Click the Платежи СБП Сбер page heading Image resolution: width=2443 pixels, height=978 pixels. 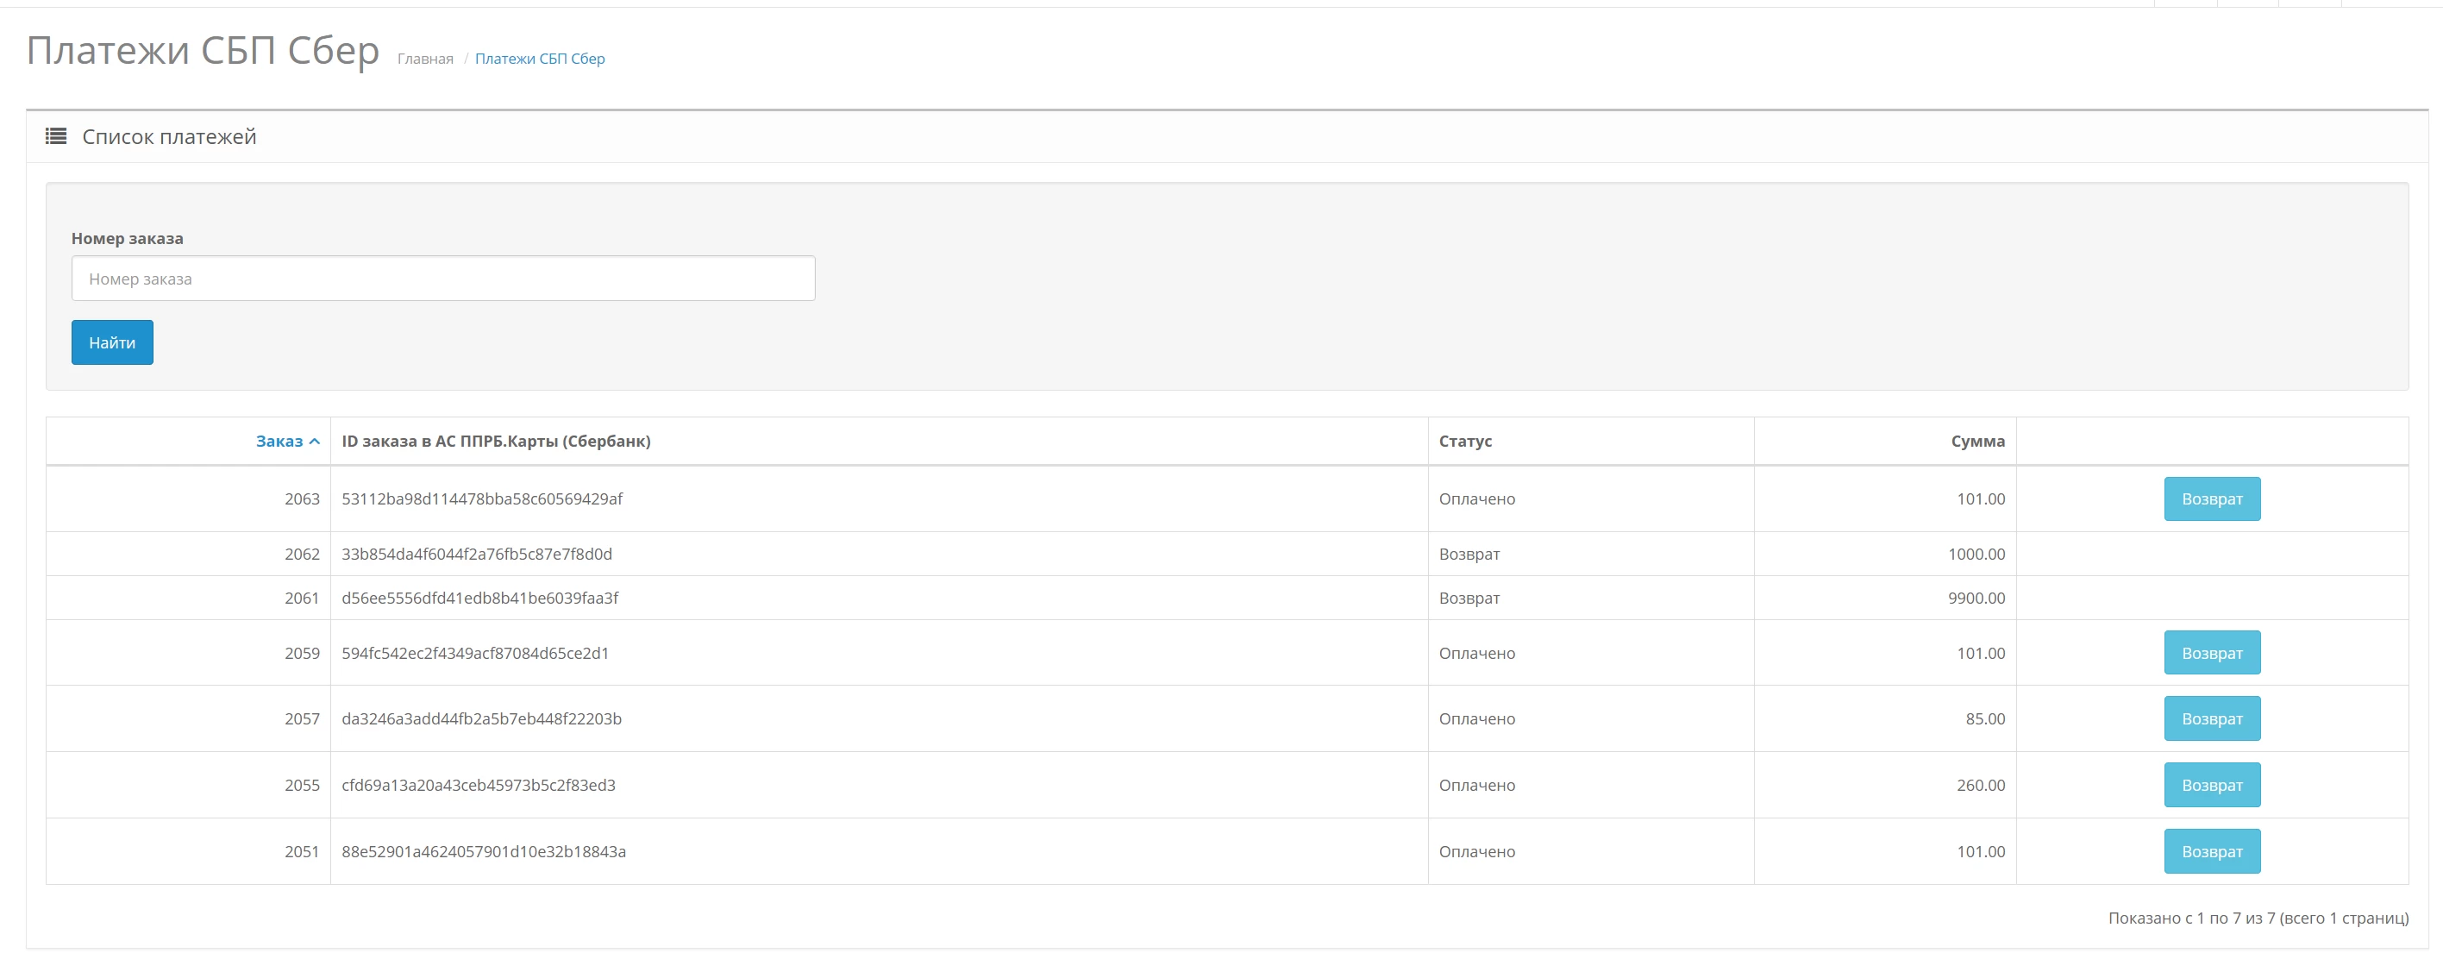[x=203, y=50]
